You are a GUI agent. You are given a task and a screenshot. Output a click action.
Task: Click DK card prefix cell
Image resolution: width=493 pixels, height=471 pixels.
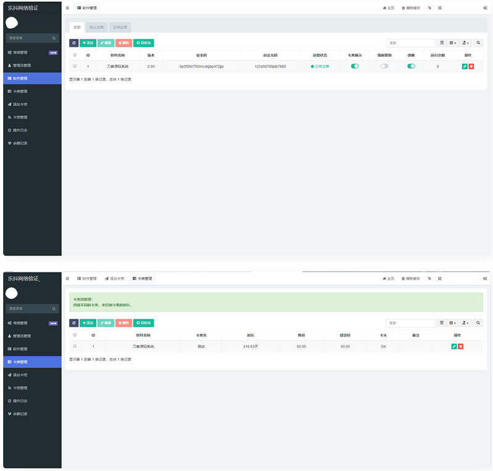pyautogui.click(x=383, y=346)
